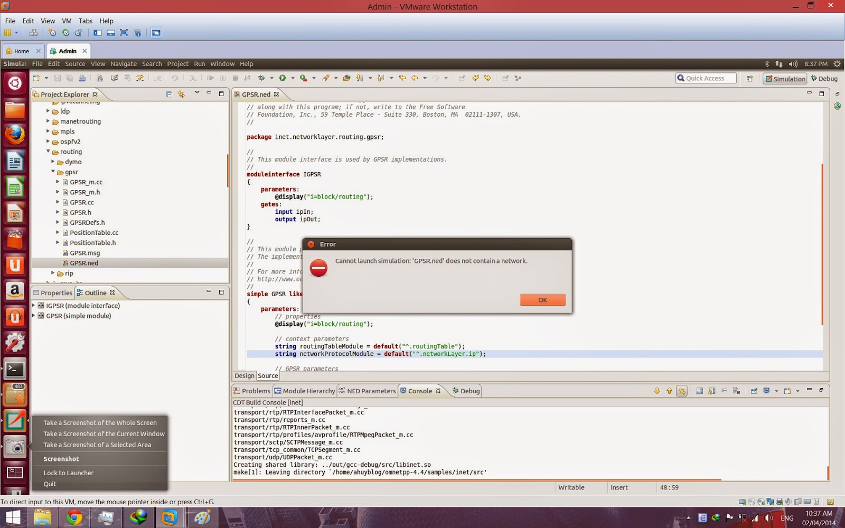This screenshot has width=845, height=528.
Task: Switch to Simulation perspective
Action: tap(785, 79)
